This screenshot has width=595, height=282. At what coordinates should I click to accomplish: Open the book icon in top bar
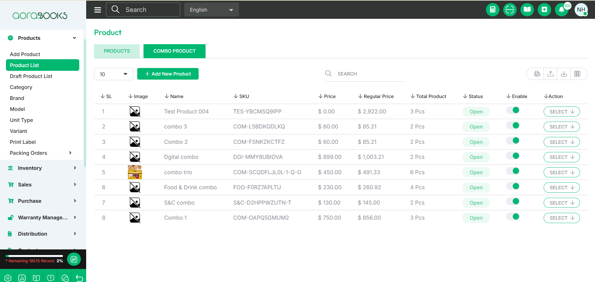tap(527, 10)
